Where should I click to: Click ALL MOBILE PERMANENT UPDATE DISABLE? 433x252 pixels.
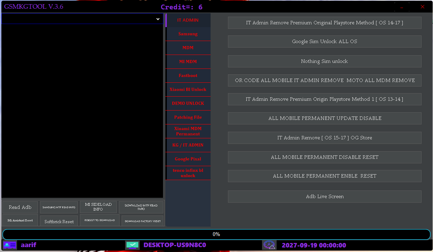325,118
